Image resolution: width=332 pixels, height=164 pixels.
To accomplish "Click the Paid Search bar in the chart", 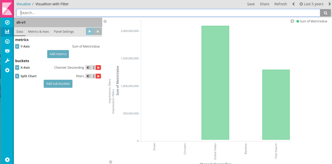I will [x=276, y=105].
